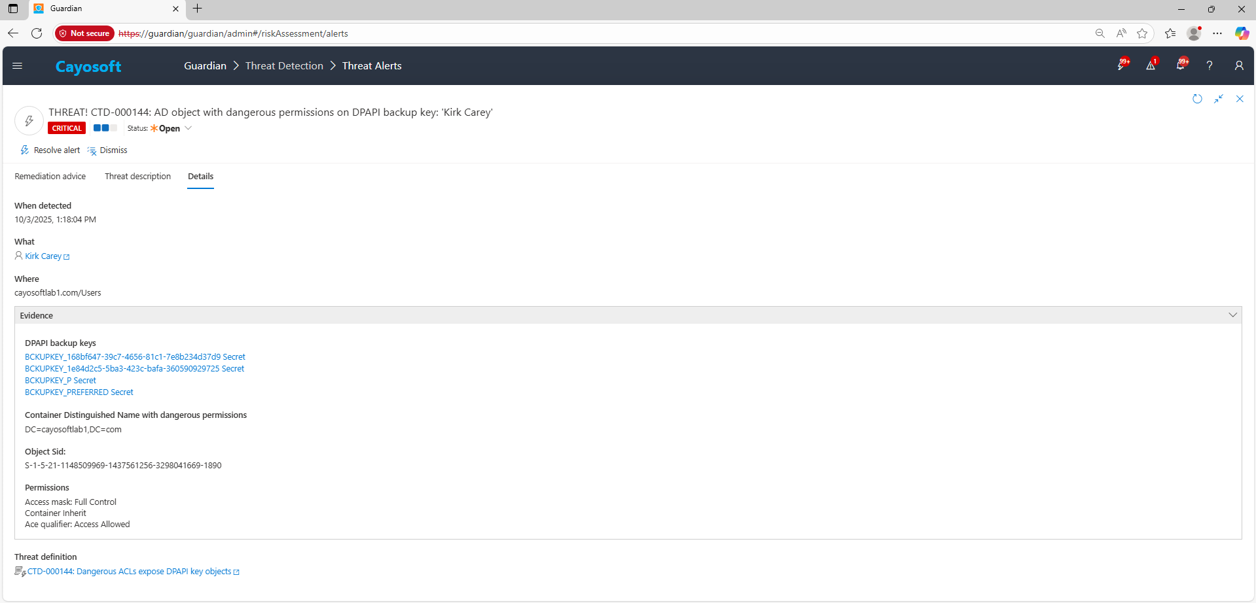The height and width of the screenshot is (603, 1256).
Task: Refresh the alert details panel
Action: [x=1197, y=99]
